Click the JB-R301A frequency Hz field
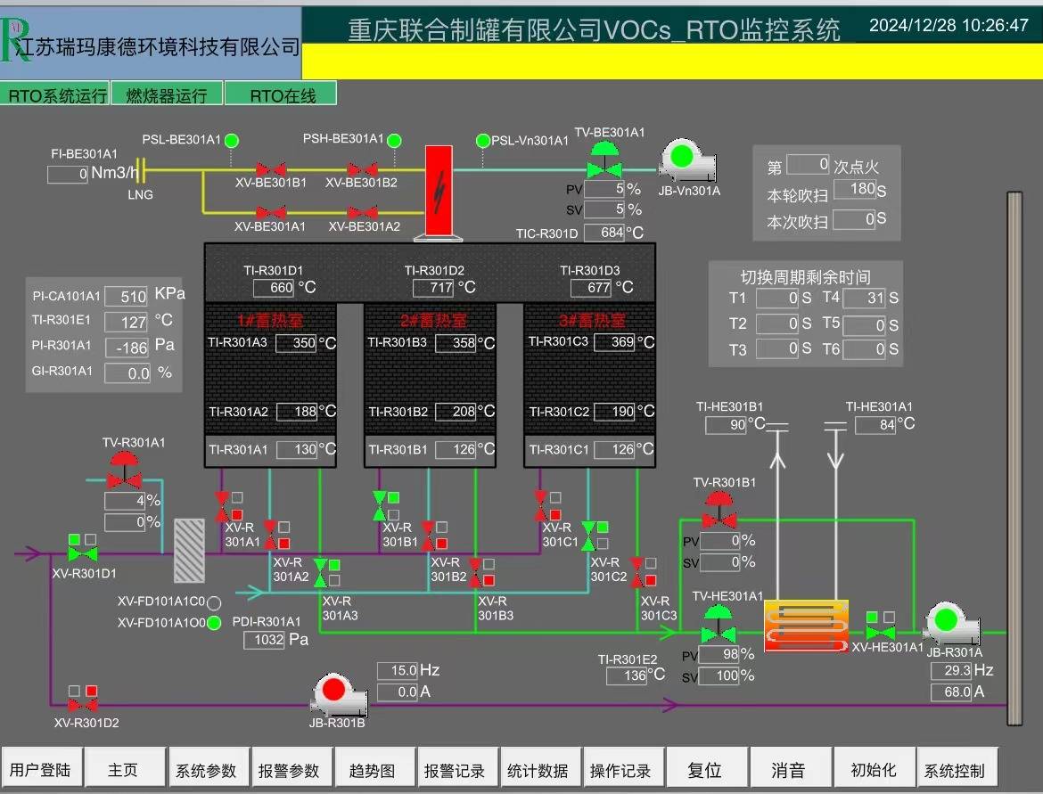The image size is (1043, 794). click(x=950, y=671)
